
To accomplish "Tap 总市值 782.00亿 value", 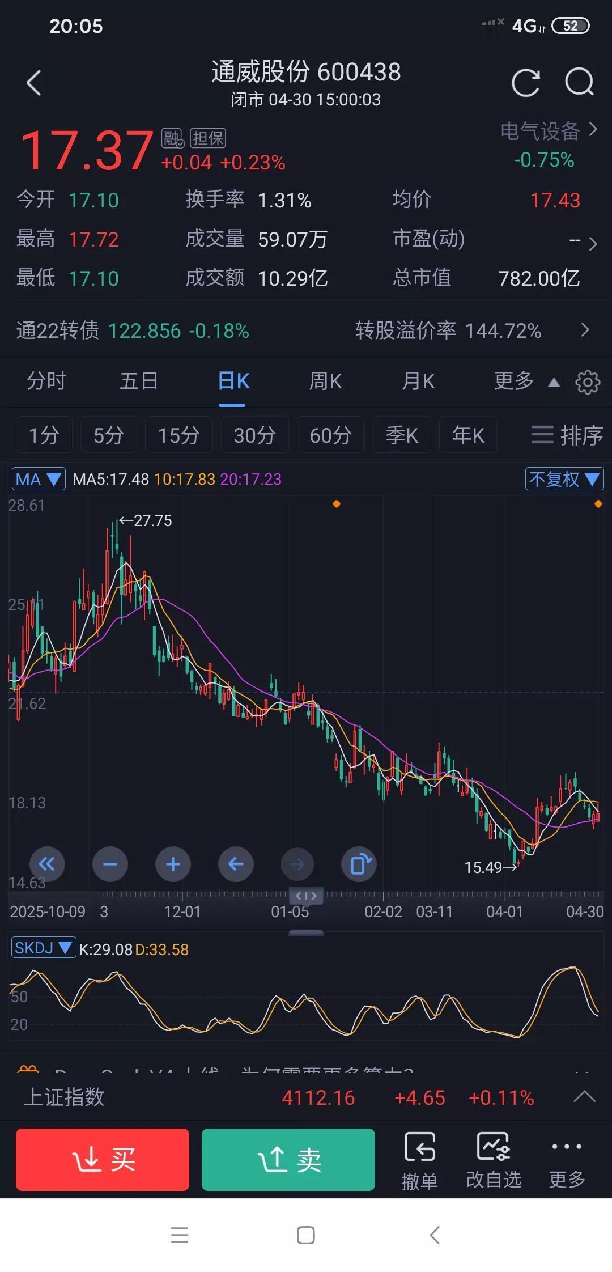I will (x=539, y=278).
